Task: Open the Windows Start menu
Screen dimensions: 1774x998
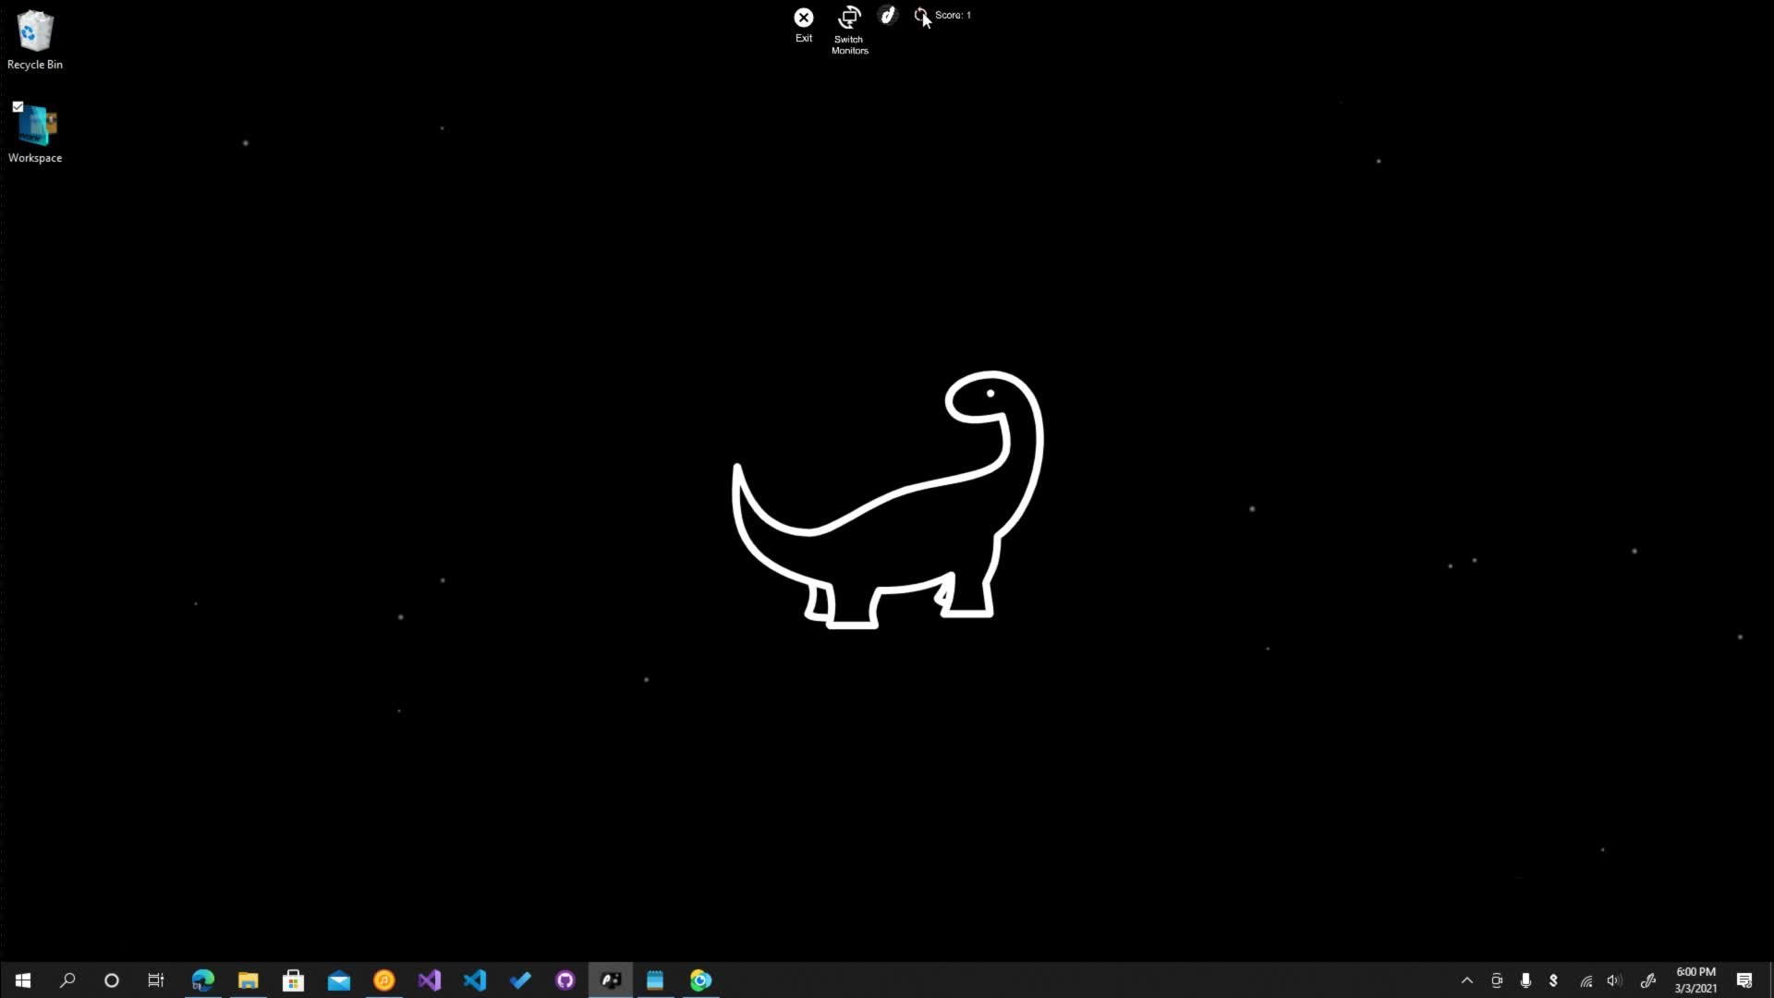Action: click(x=23, y=980)
